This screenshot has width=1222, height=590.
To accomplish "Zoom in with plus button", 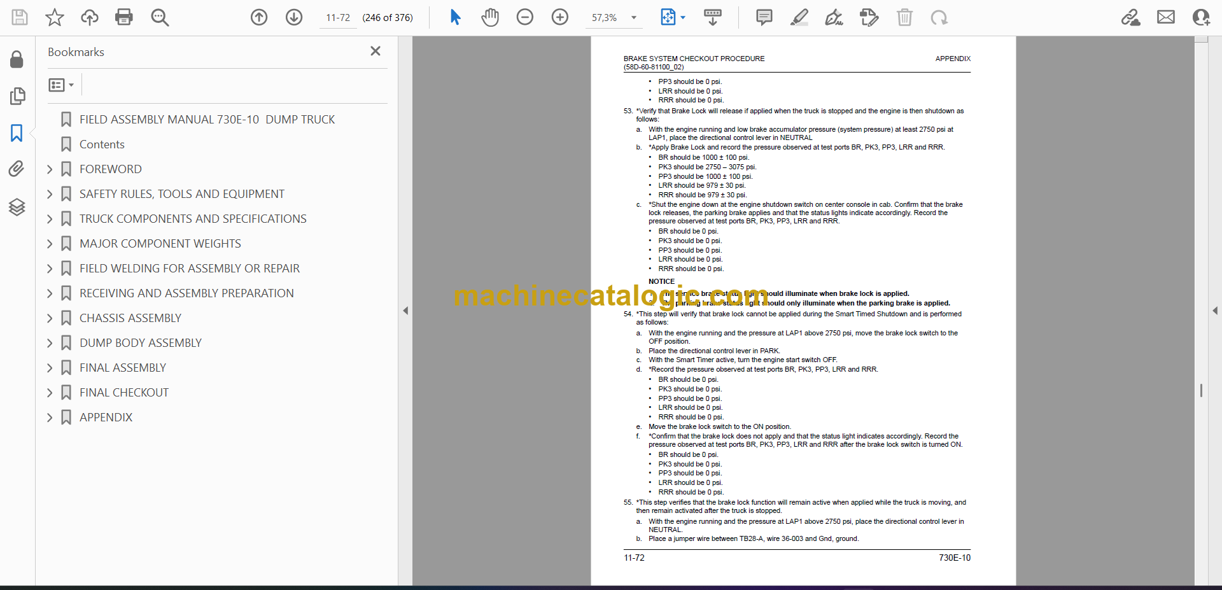I will tap(560, 17).
